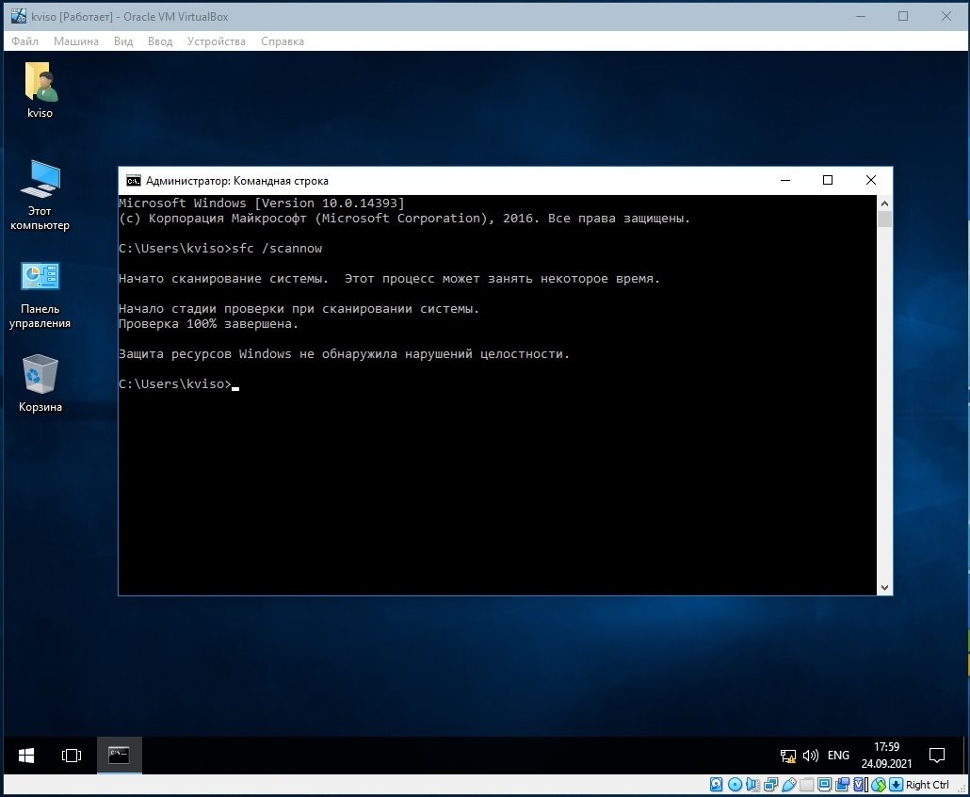Click the Command Prompt taskbar button
Screen dimensions: 970x797
[x=119, y=756]
